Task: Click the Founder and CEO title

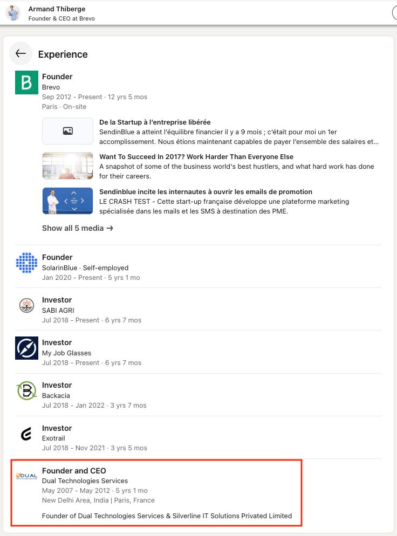Action: click(x=74, y=471)
